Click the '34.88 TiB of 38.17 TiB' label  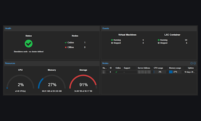pos(83,91)
